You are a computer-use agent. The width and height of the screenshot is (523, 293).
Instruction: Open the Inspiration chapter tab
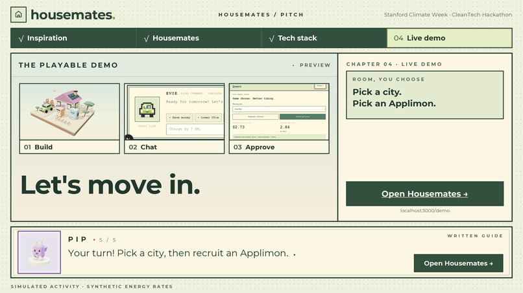[73, 38]
